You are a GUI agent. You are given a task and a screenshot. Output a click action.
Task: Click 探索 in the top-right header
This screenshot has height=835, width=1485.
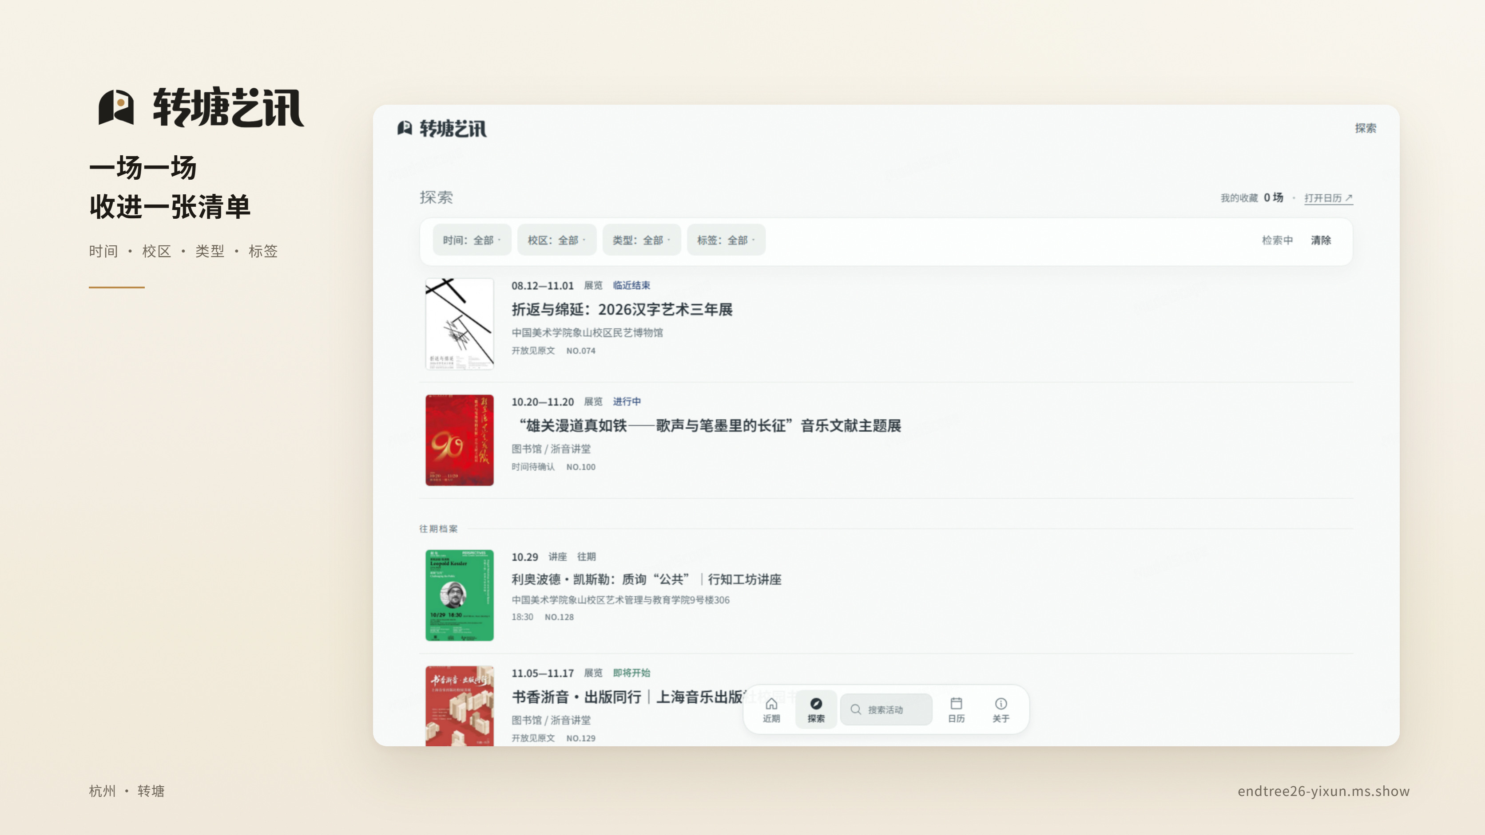tap(1365, 128)
